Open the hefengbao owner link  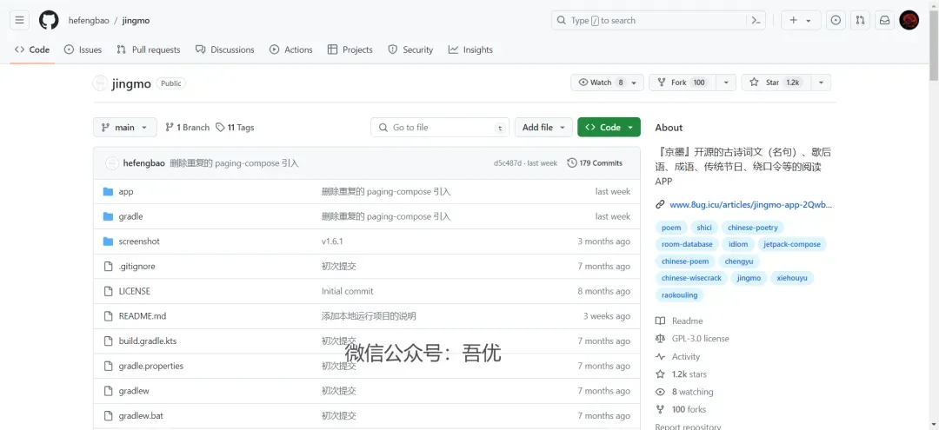pyautogui.click(x=89, y=20)
